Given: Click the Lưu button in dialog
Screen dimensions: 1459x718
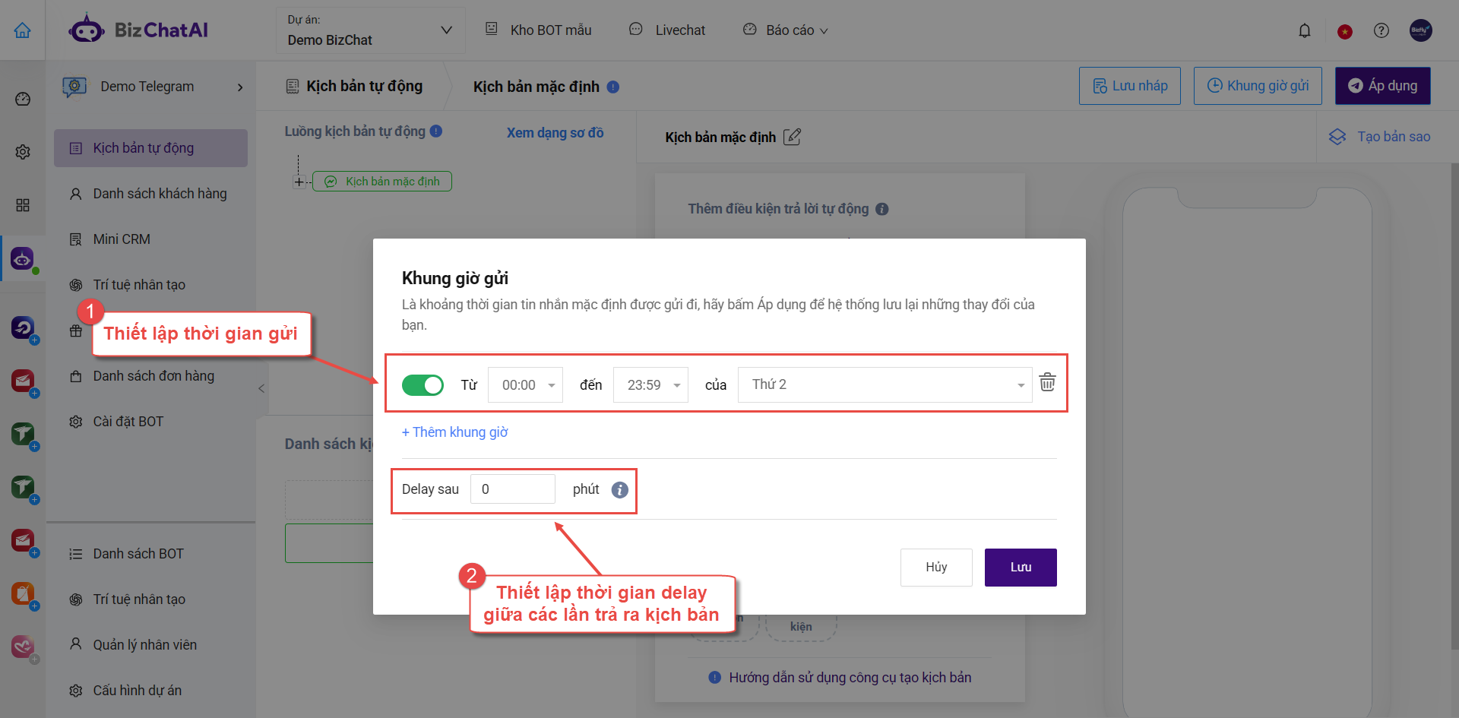Looking at the screenshot, I should [x=1021, y=568].
